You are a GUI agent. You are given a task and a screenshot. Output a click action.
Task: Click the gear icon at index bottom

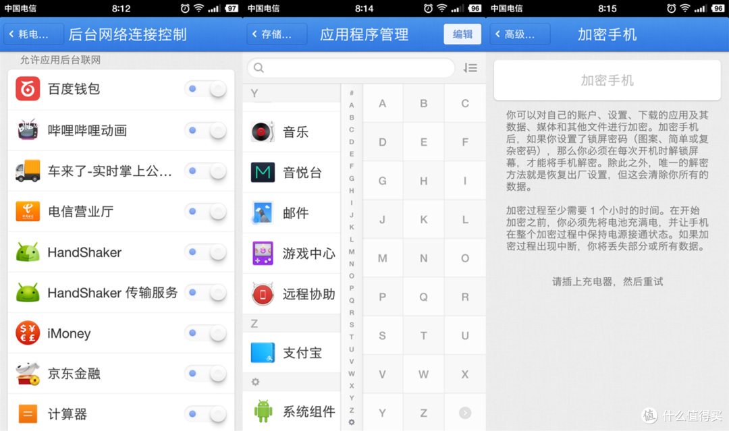(352, 422)
